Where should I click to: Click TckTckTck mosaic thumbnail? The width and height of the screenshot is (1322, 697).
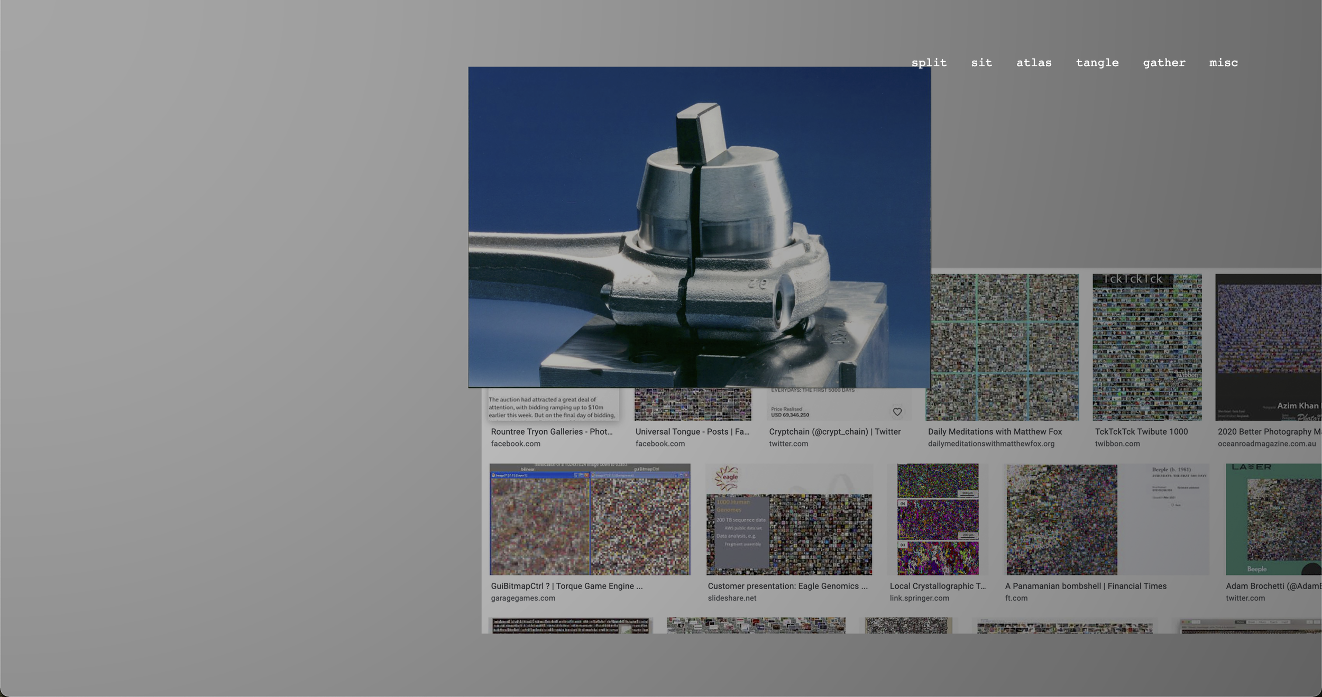[x=1147, y=347]
